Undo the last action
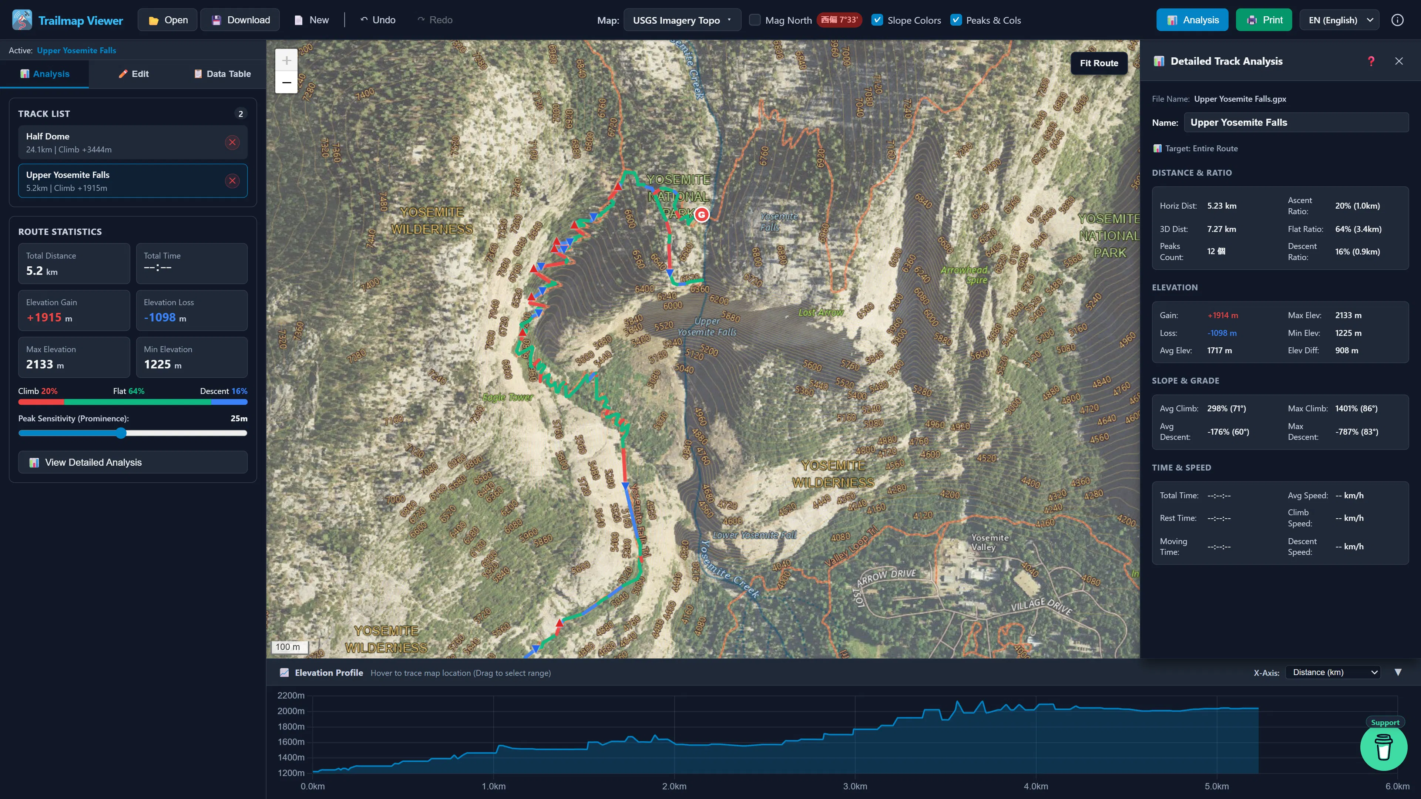 pos(378,20)
